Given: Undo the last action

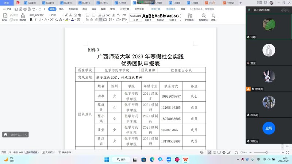Looking at the screenshot, I should pyautogui.click(x=34, y=9).
